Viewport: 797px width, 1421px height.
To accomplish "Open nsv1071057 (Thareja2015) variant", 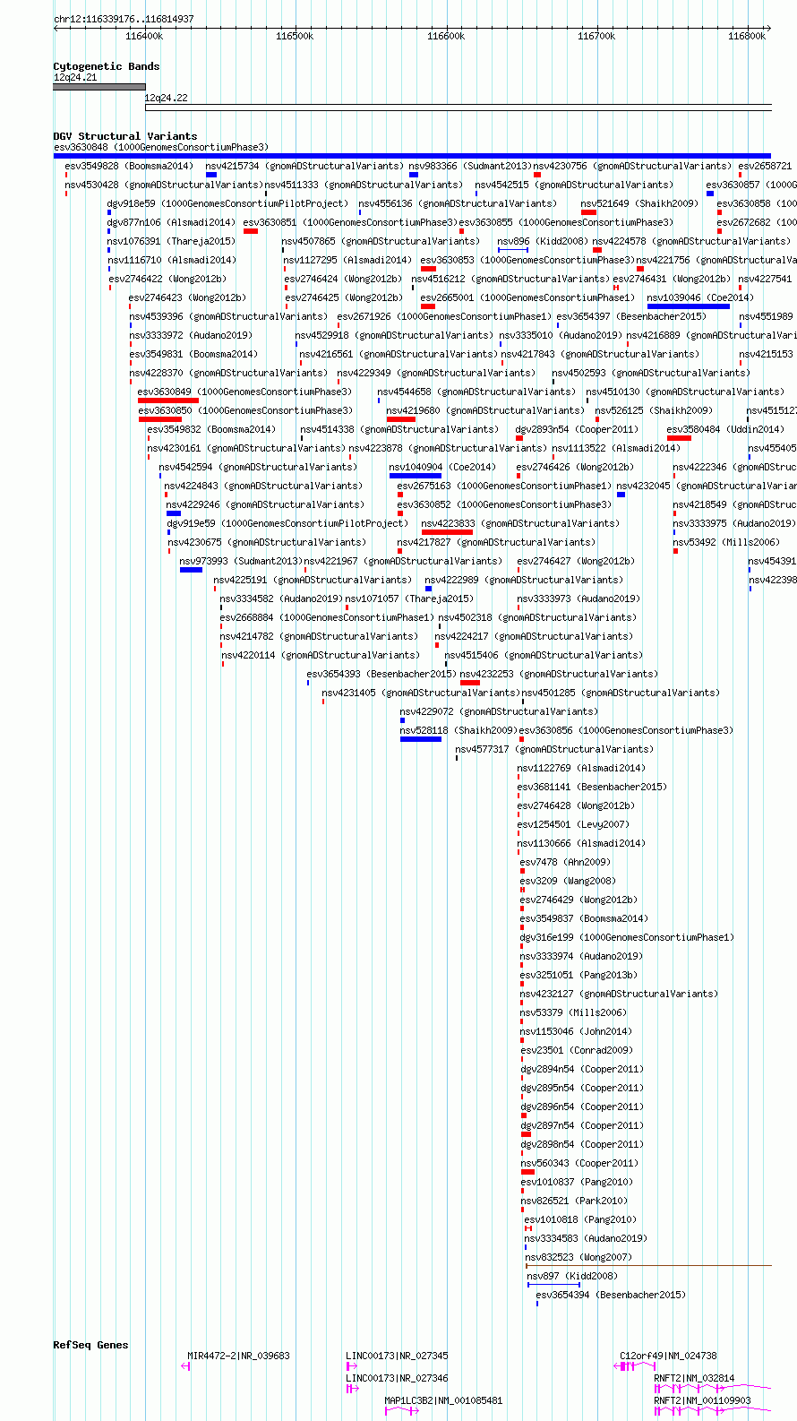I will pos(410,599).
